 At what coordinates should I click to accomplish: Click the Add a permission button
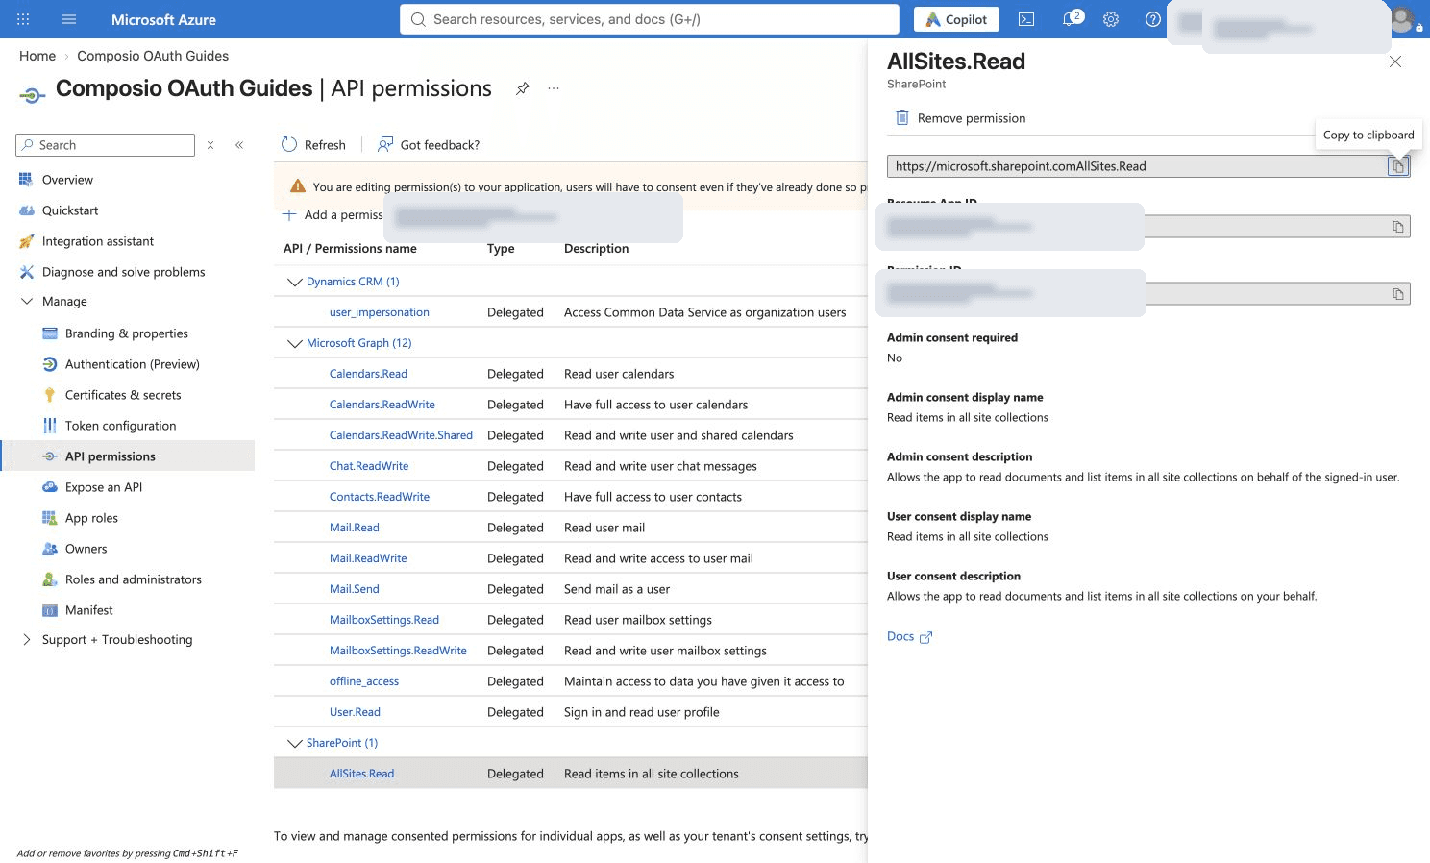point(333,215)
